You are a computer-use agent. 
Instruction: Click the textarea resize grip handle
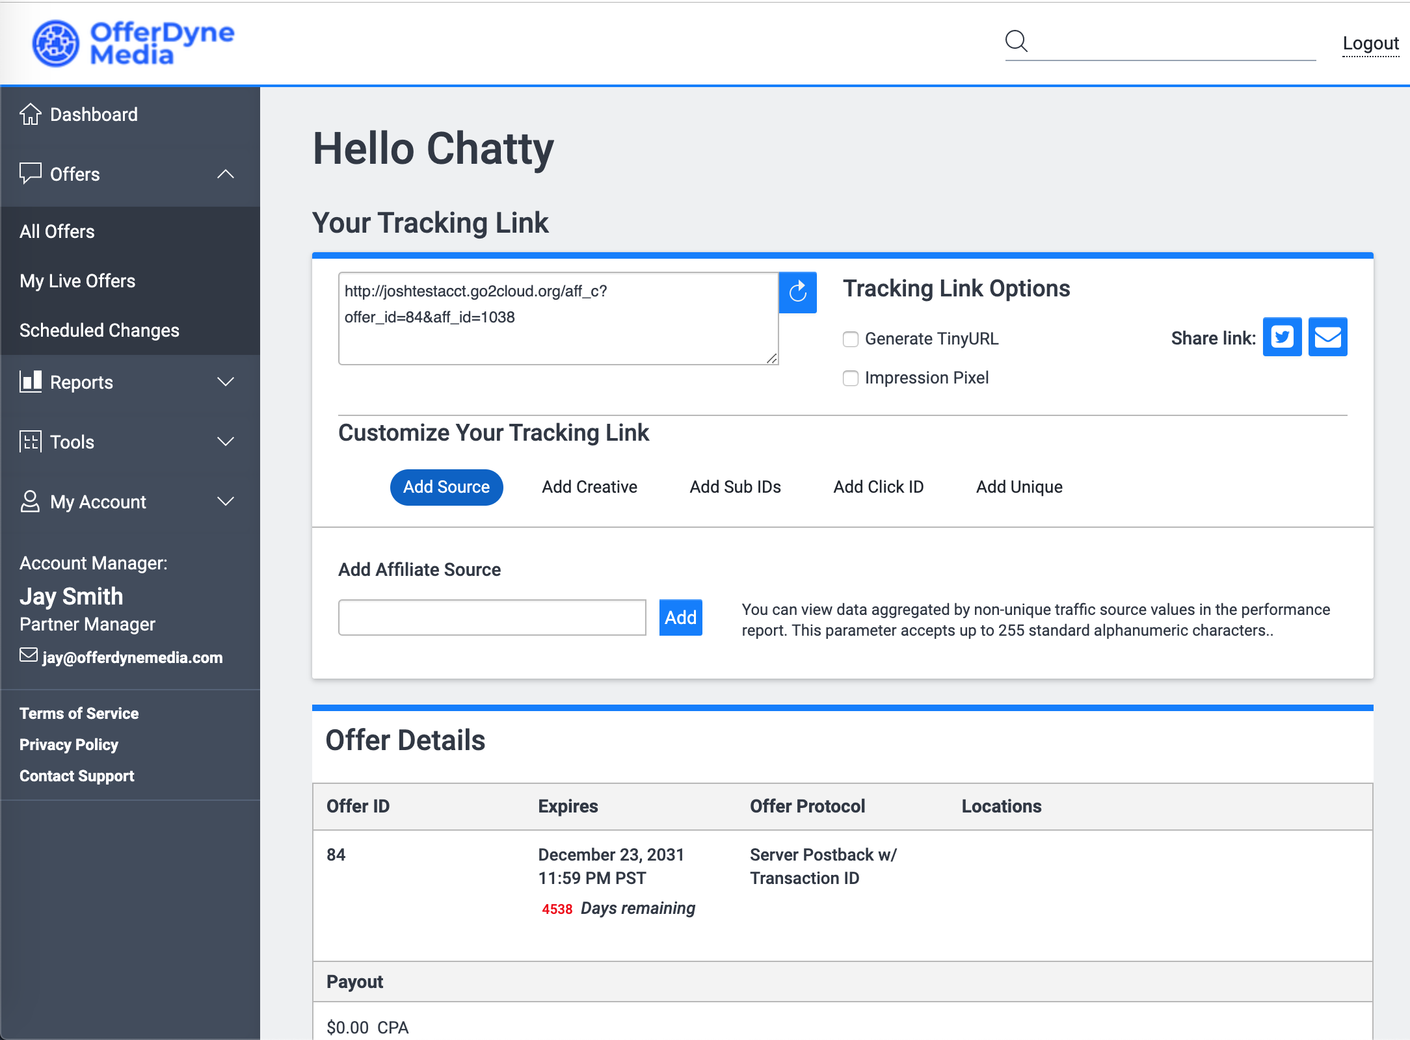pos(772,358)
